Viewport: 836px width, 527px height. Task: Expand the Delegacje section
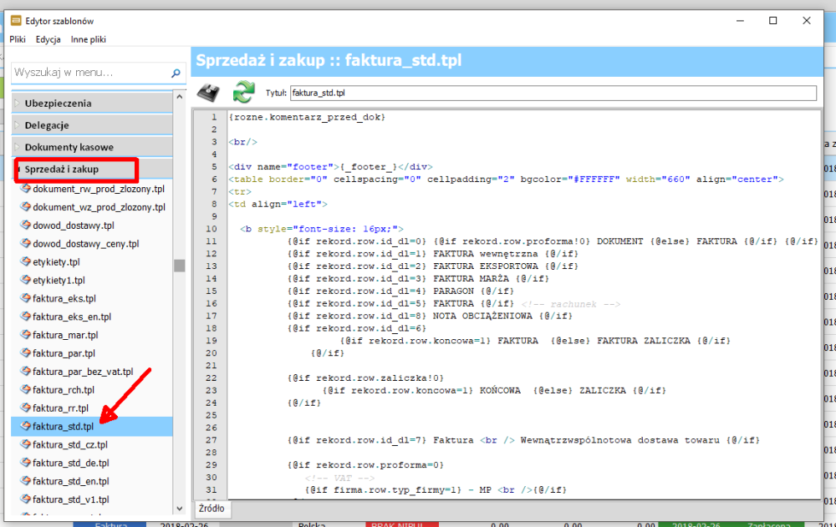pyautogui.click(x=92, y=124)
